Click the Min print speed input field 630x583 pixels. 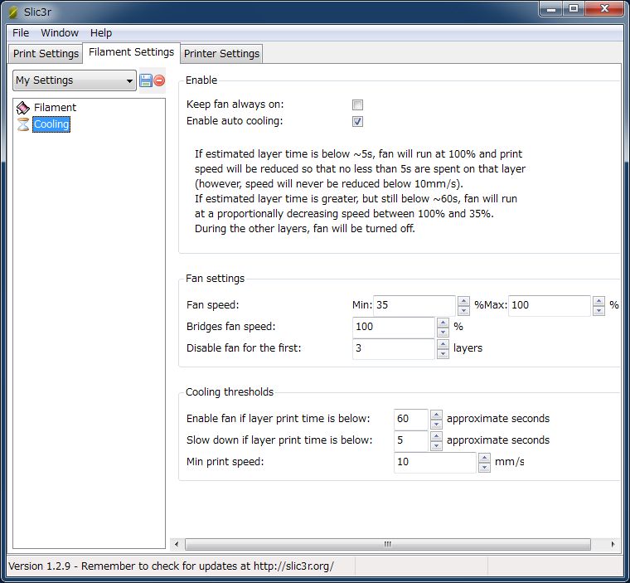(x=434, y=463)
